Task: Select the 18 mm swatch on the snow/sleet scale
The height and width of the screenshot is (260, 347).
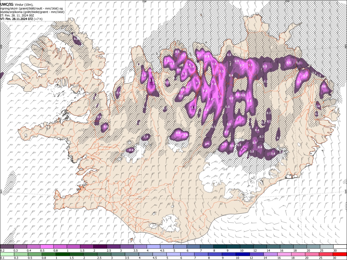Action: (300, 247)
